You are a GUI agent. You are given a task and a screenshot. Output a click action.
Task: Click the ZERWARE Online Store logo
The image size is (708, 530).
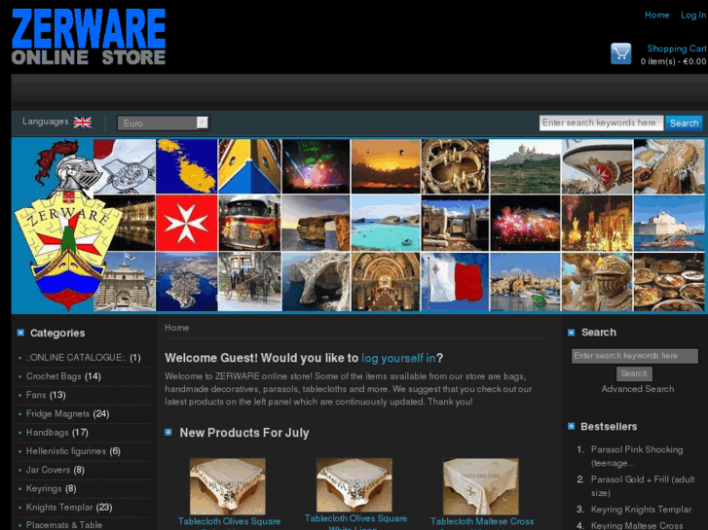coord(89,37)
